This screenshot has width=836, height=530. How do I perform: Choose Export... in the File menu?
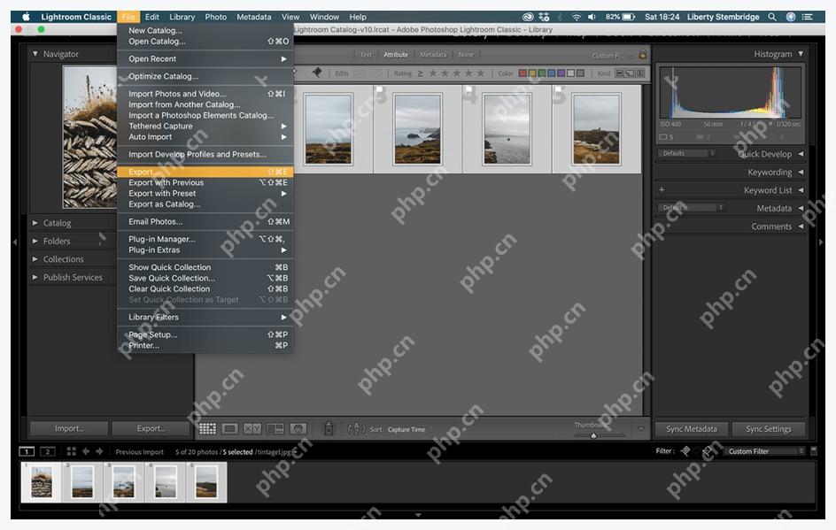pyautogui.click(x=205, y=172)
